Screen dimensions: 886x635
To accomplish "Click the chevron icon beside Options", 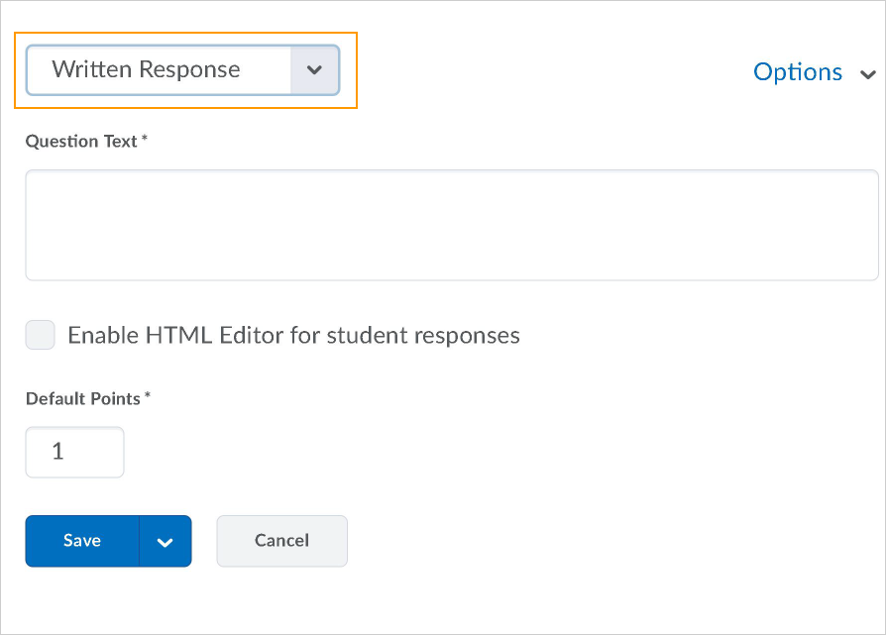I will (x=868, y=74).
